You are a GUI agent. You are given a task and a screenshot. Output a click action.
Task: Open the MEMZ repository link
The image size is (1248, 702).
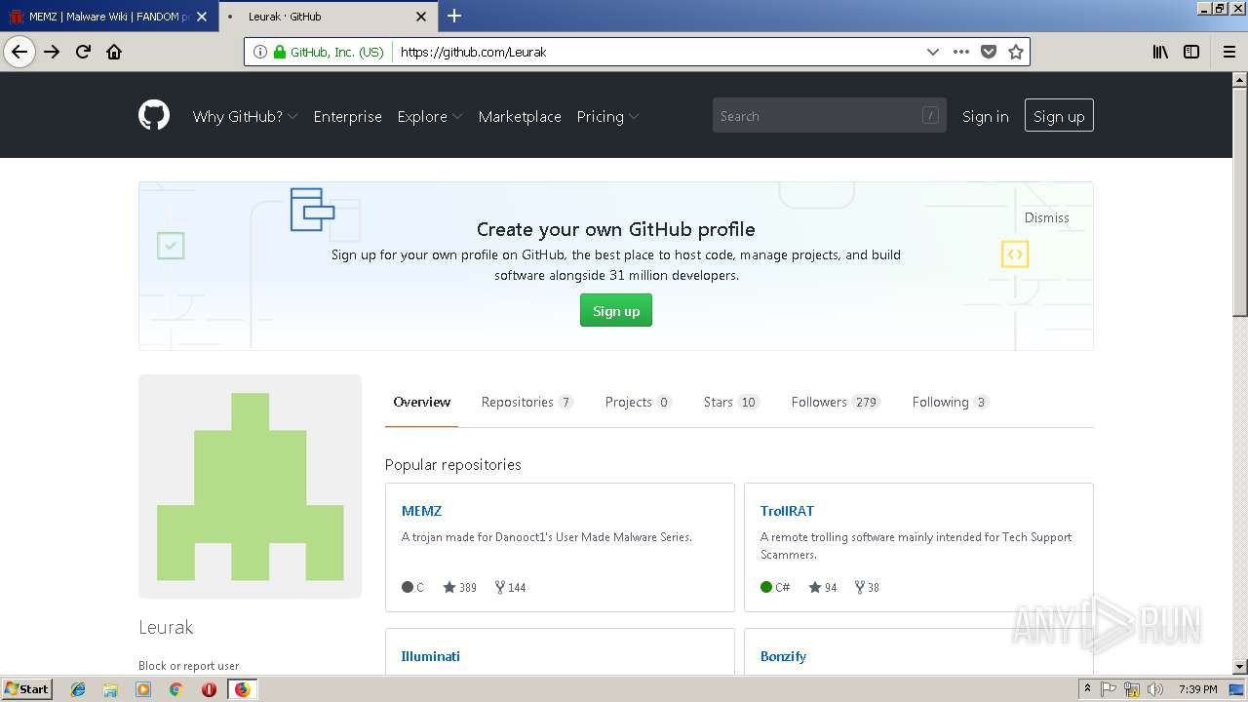click(421, 511)
